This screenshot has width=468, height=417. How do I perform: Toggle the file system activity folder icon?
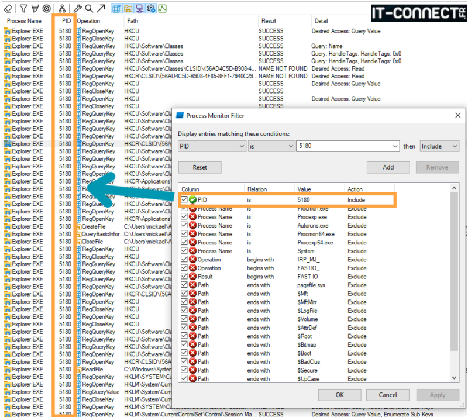[x=128, y=8]
